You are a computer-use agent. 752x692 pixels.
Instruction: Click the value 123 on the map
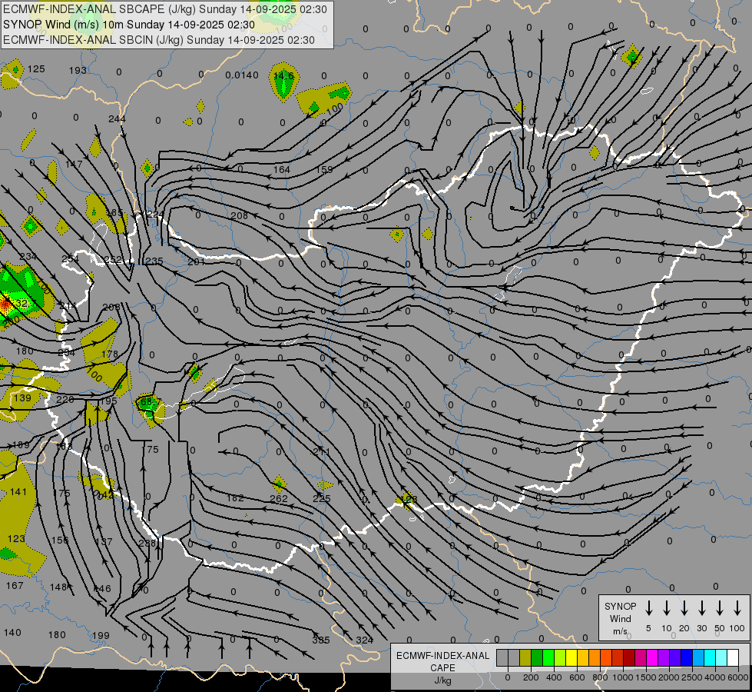16,539
